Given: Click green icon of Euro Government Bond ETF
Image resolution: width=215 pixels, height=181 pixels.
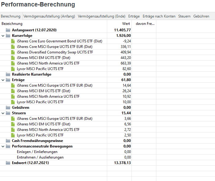Looking at the screenshot, I should [13, 41].
